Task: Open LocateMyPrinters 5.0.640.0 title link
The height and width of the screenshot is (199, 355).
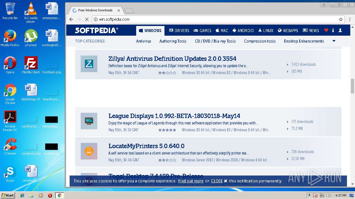Action: coord(146,146)
